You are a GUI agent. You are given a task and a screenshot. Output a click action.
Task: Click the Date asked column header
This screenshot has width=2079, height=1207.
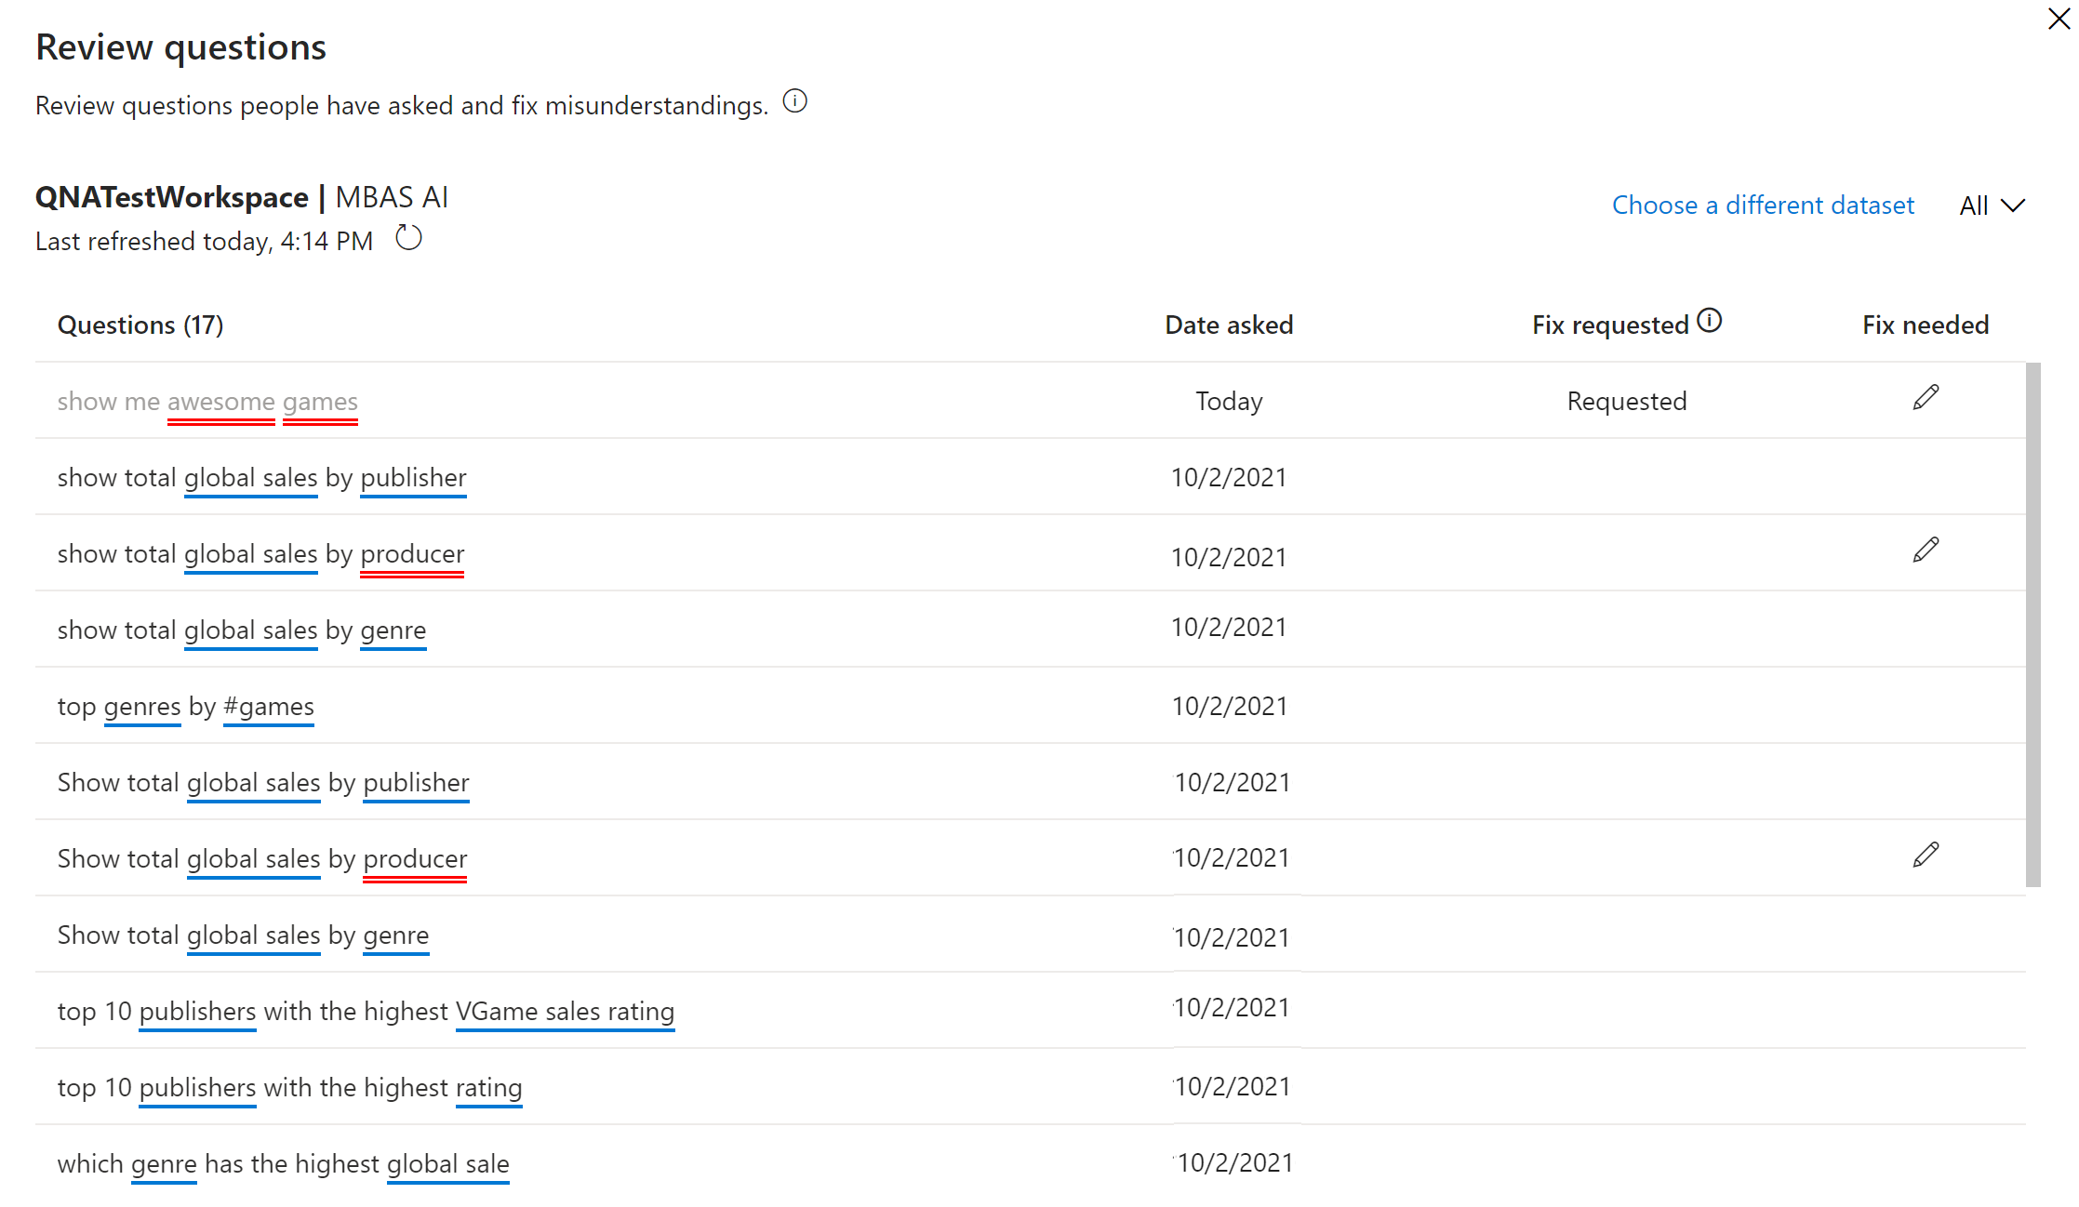coord(1228,325)
